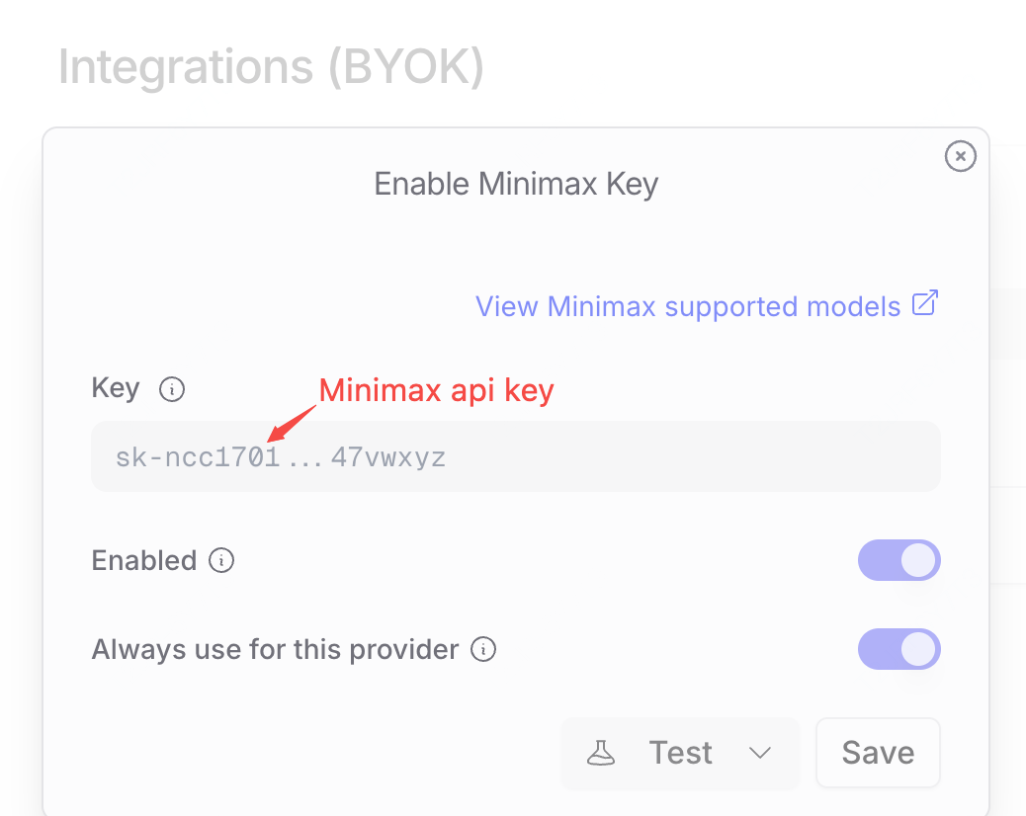
Task: Open View Minimax supported models link
Action: pos(688,306)
